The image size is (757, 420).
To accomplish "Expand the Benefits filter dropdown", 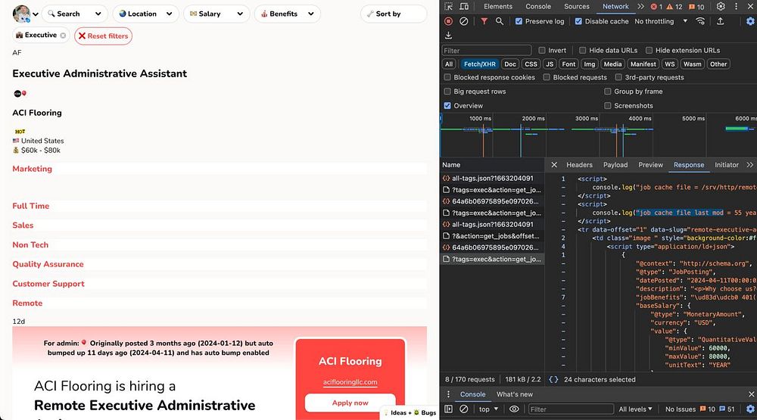I will [288, 14].
